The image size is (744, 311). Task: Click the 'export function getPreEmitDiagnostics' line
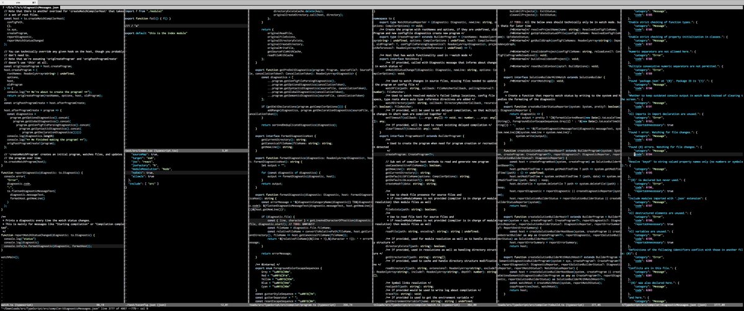coord(315,71)
